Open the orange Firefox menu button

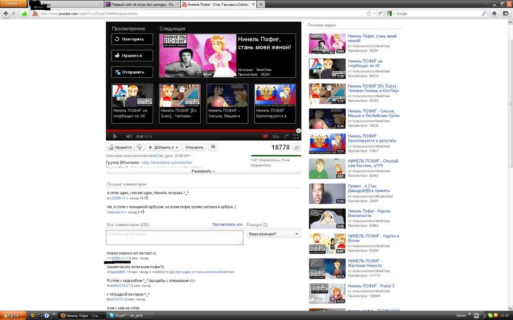point(12,4)
